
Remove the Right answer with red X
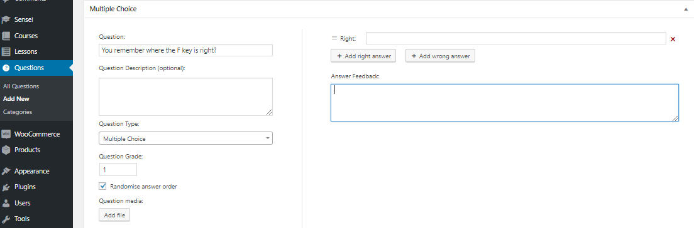(x=673, y=39)
